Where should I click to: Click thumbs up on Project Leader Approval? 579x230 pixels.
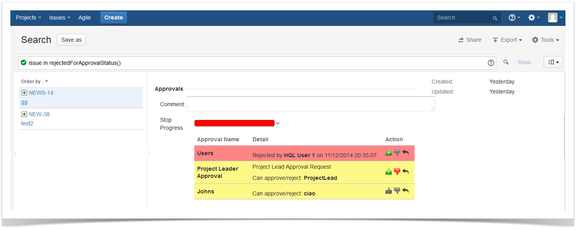(x=389, y=172)
